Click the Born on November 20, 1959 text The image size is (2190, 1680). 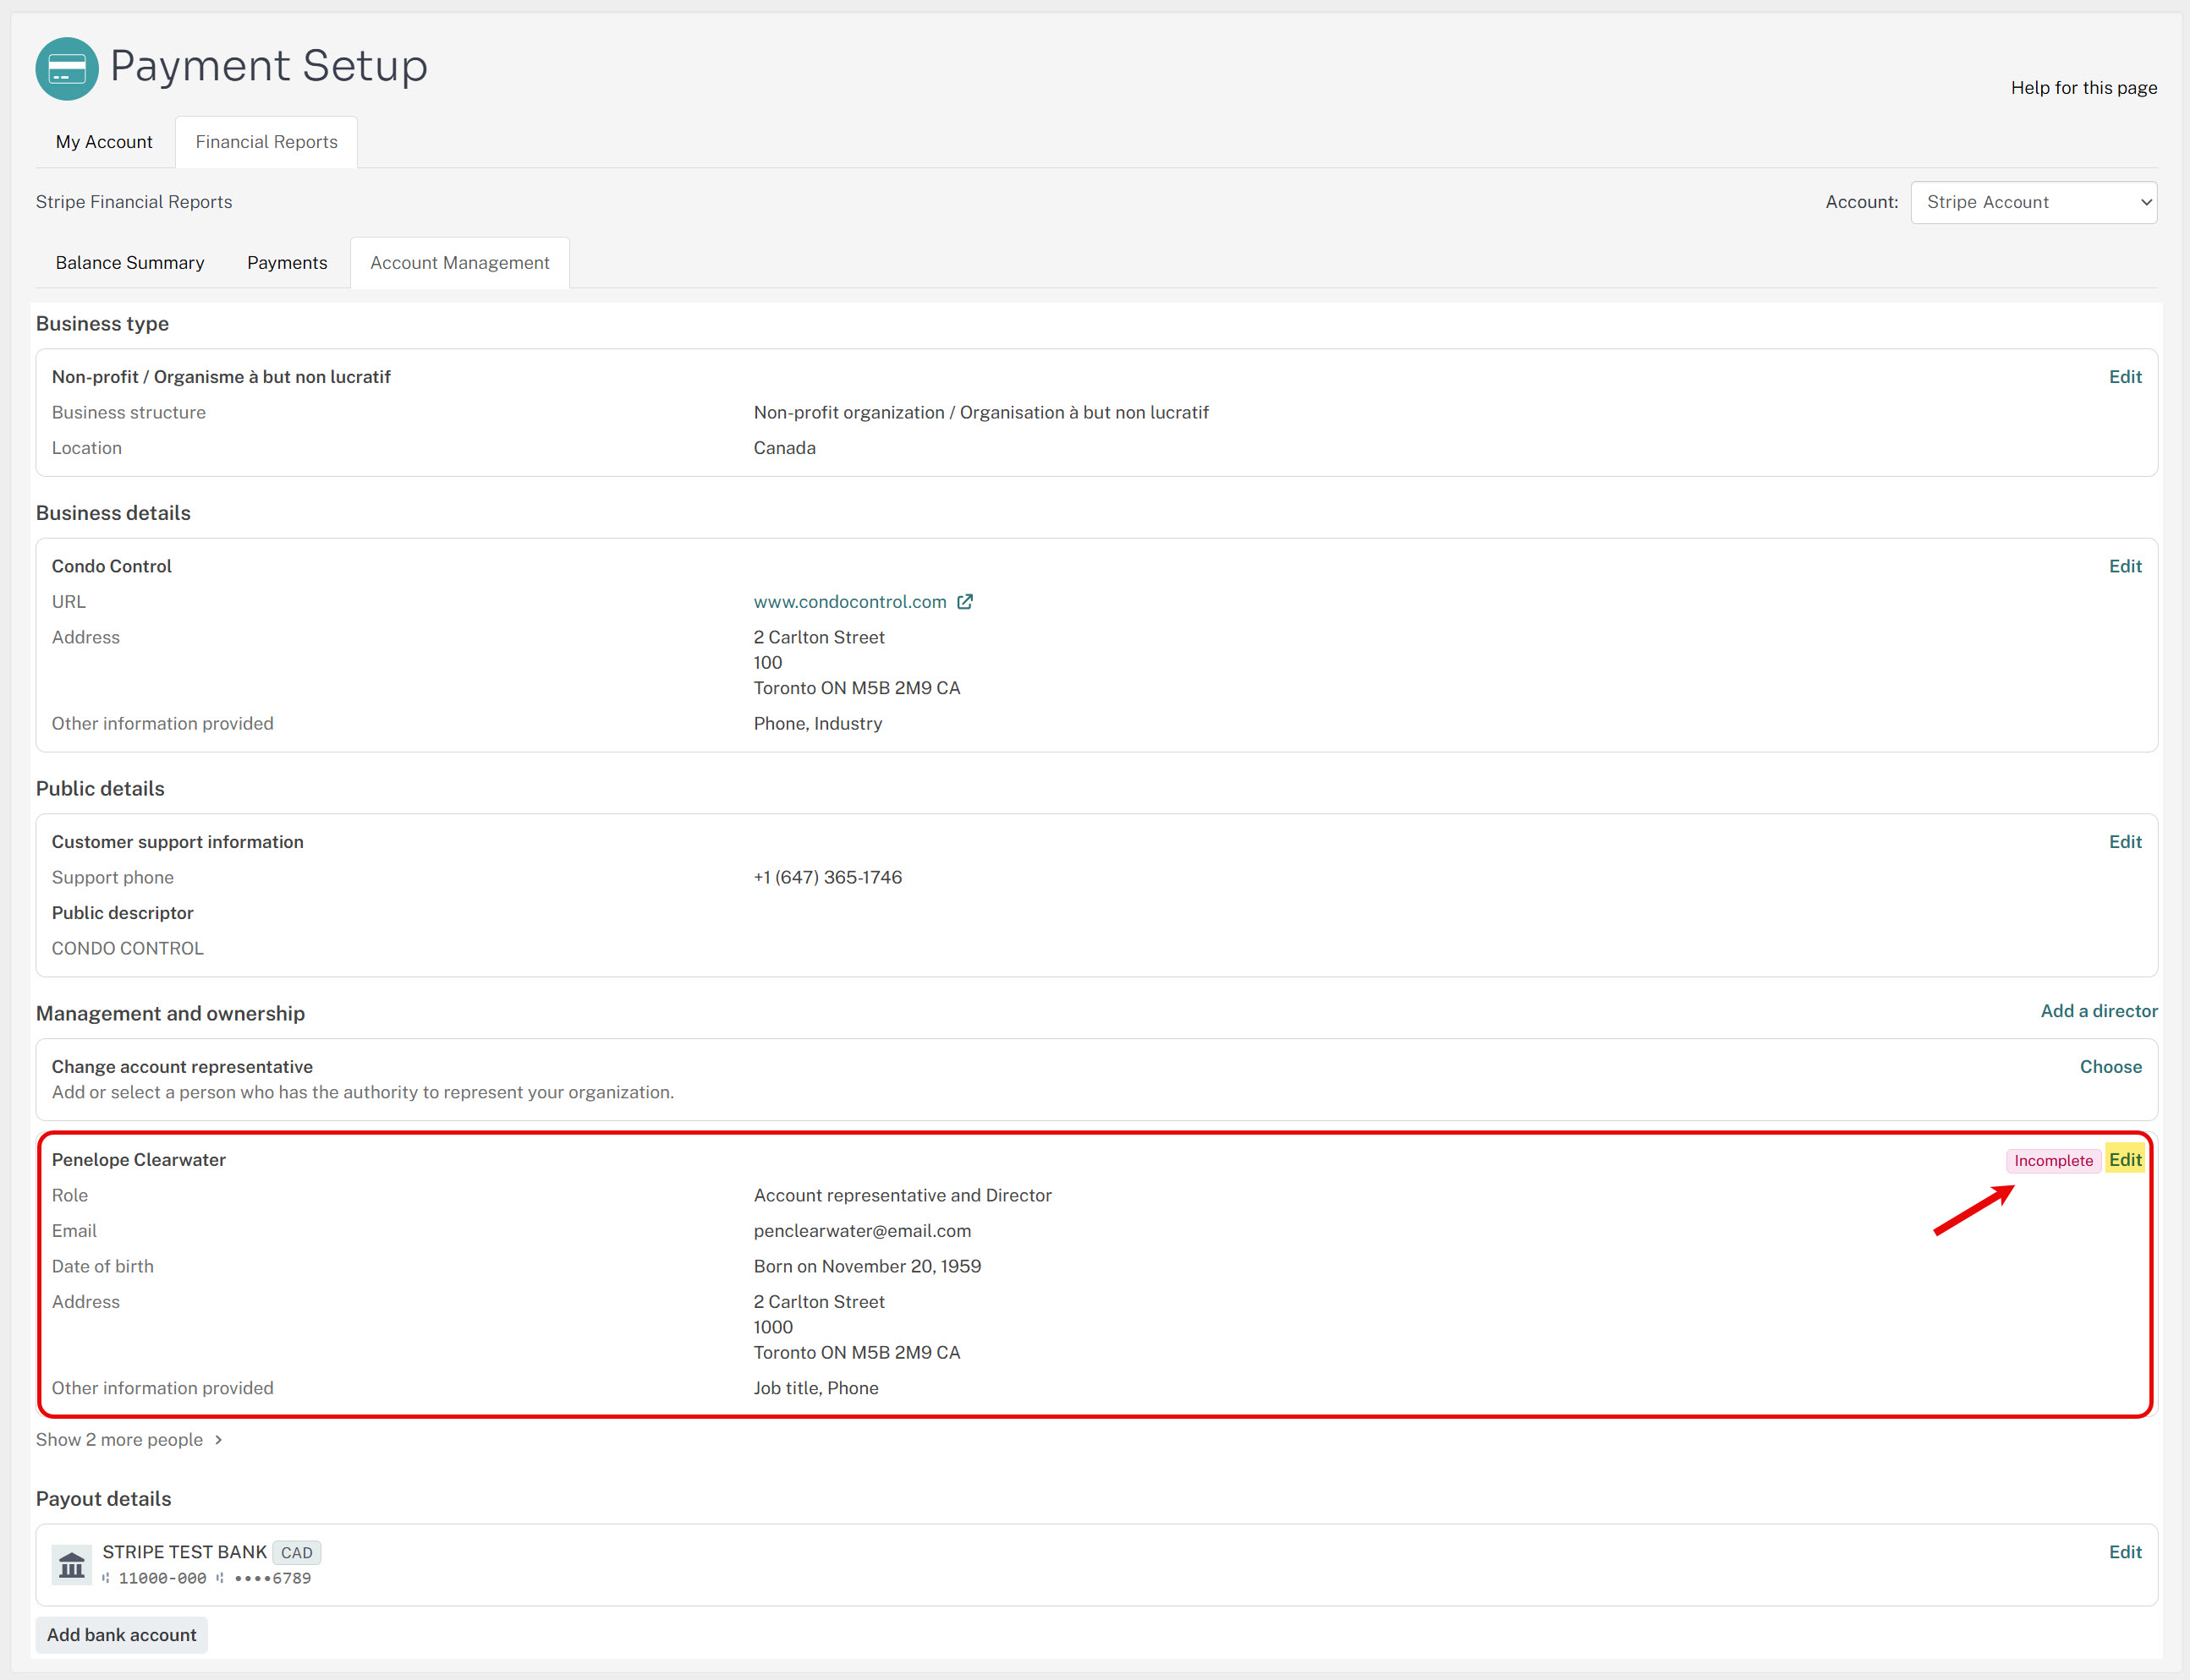click(x=867, y=1267)
